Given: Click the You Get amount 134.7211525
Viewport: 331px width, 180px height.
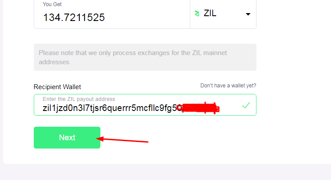Looking at the screenshot, I should click(74, 17).
